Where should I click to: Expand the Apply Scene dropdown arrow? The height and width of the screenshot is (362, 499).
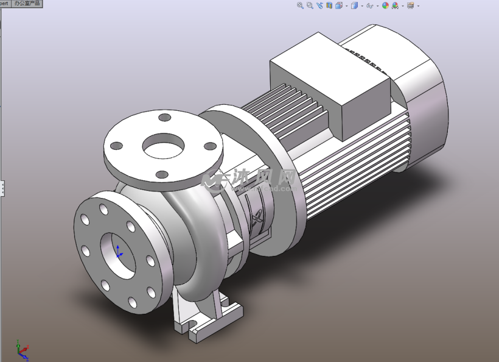tap(403, 5)
